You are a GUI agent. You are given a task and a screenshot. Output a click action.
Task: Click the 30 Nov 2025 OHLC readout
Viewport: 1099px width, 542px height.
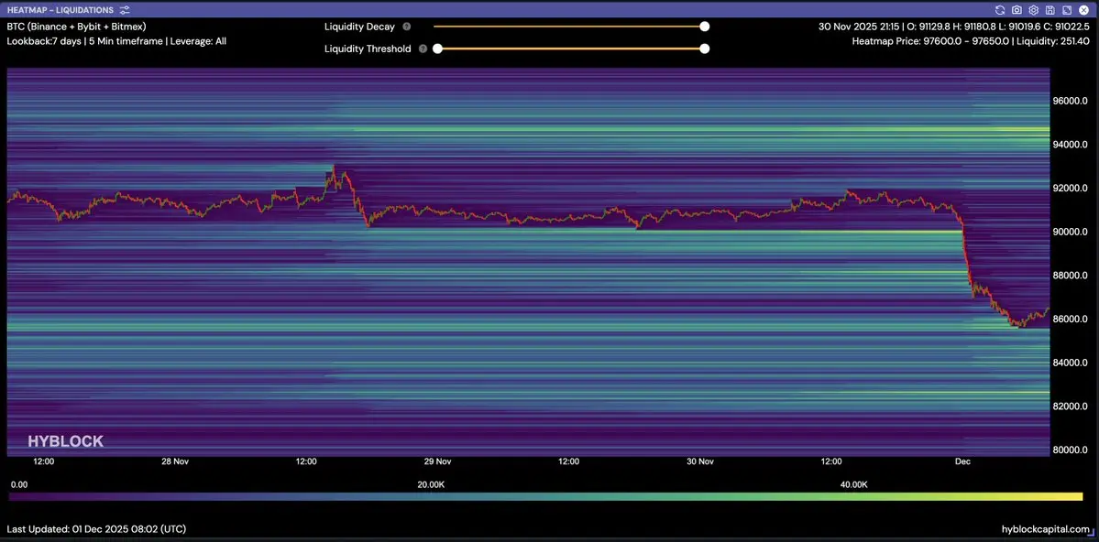(x=954, y=27)
